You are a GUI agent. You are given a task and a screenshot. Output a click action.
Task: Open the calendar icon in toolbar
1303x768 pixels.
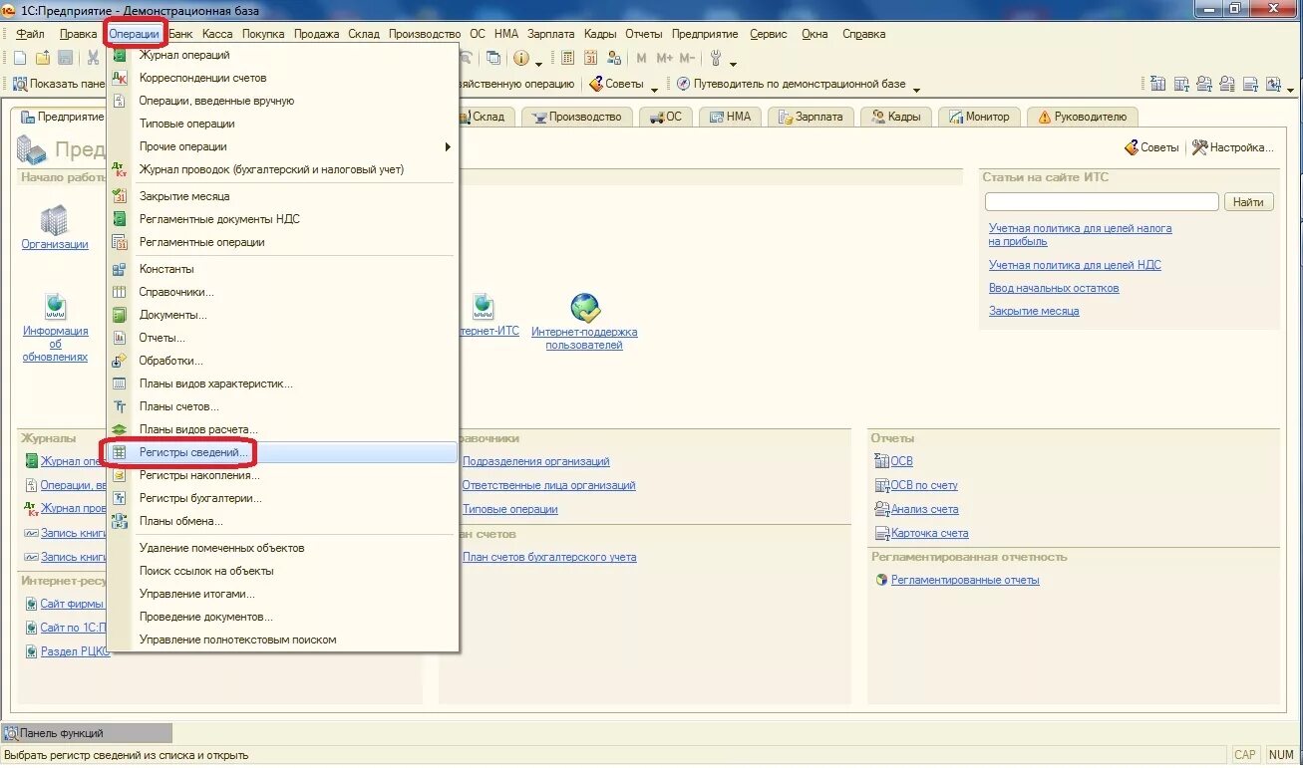click(591, 58)
